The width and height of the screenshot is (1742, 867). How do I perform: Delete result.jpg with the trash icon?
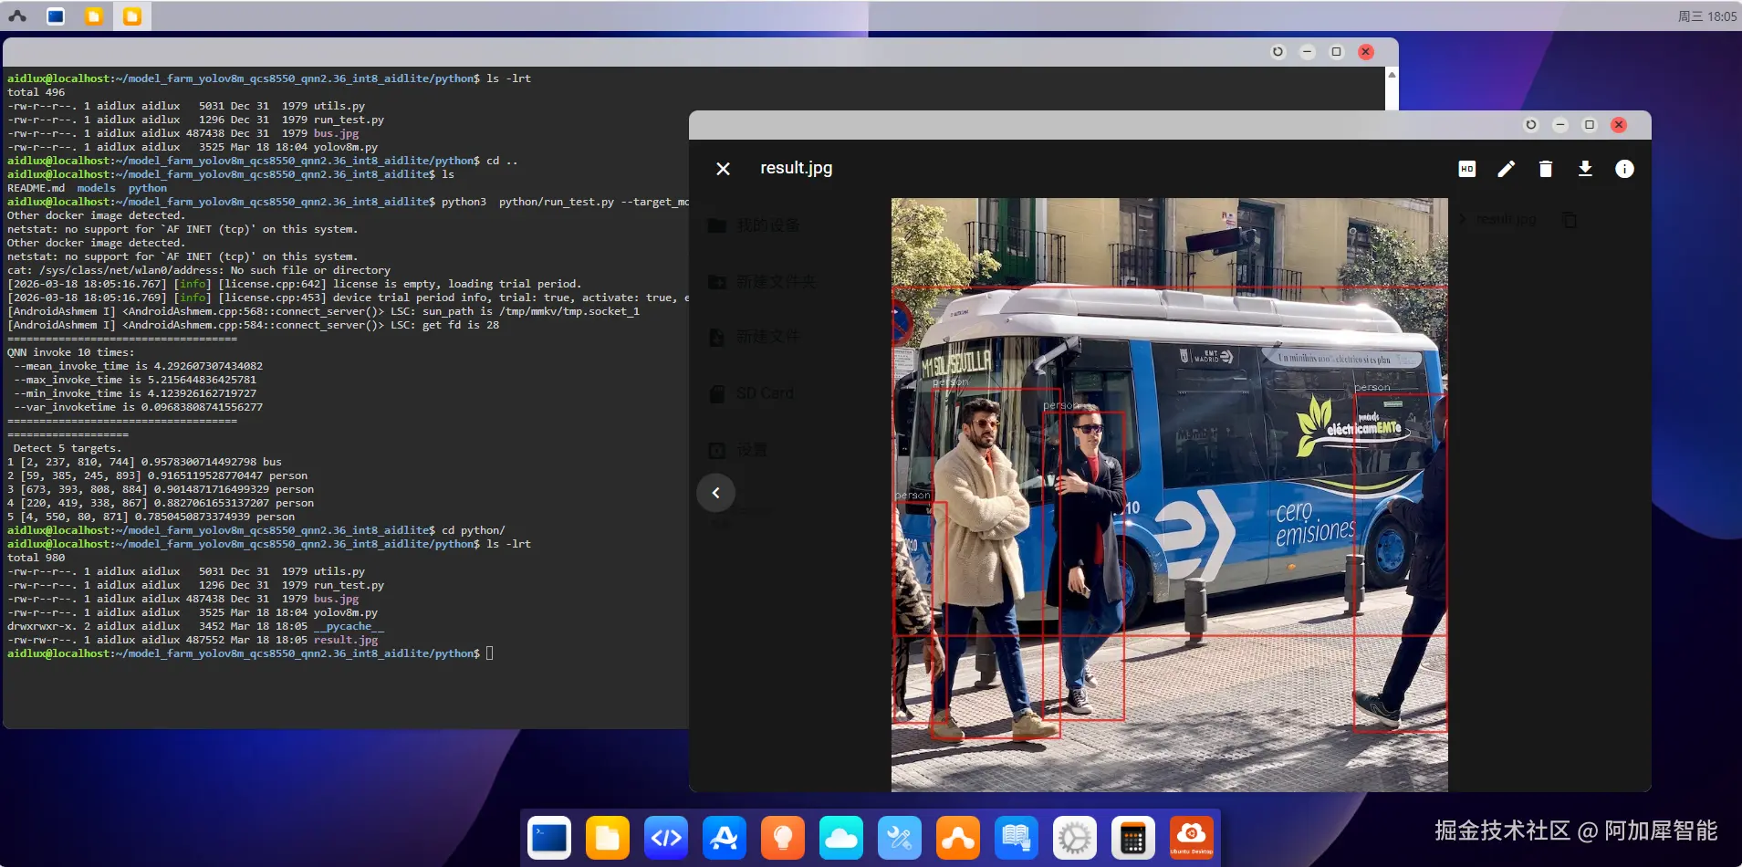coord(1545,169)
